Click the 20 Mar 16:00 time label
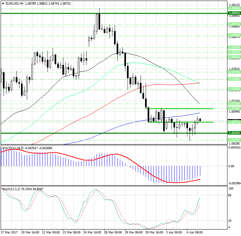The width and height of the screenshot is (241, 236). click(30, 232)
